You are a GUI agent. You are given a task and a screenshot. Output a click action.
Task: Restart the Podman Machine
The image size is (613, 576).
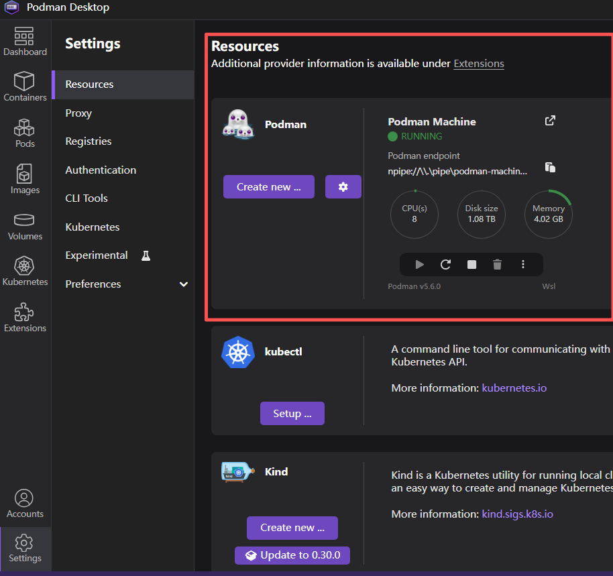(x=445, y=265)
